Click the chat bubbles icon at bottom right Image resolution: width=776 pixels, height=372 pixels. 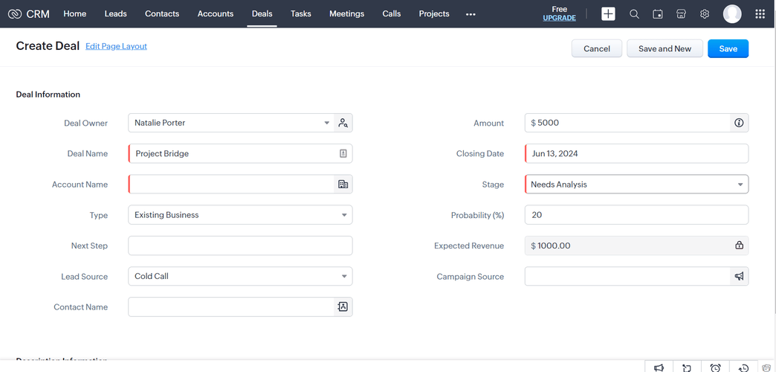766,368
